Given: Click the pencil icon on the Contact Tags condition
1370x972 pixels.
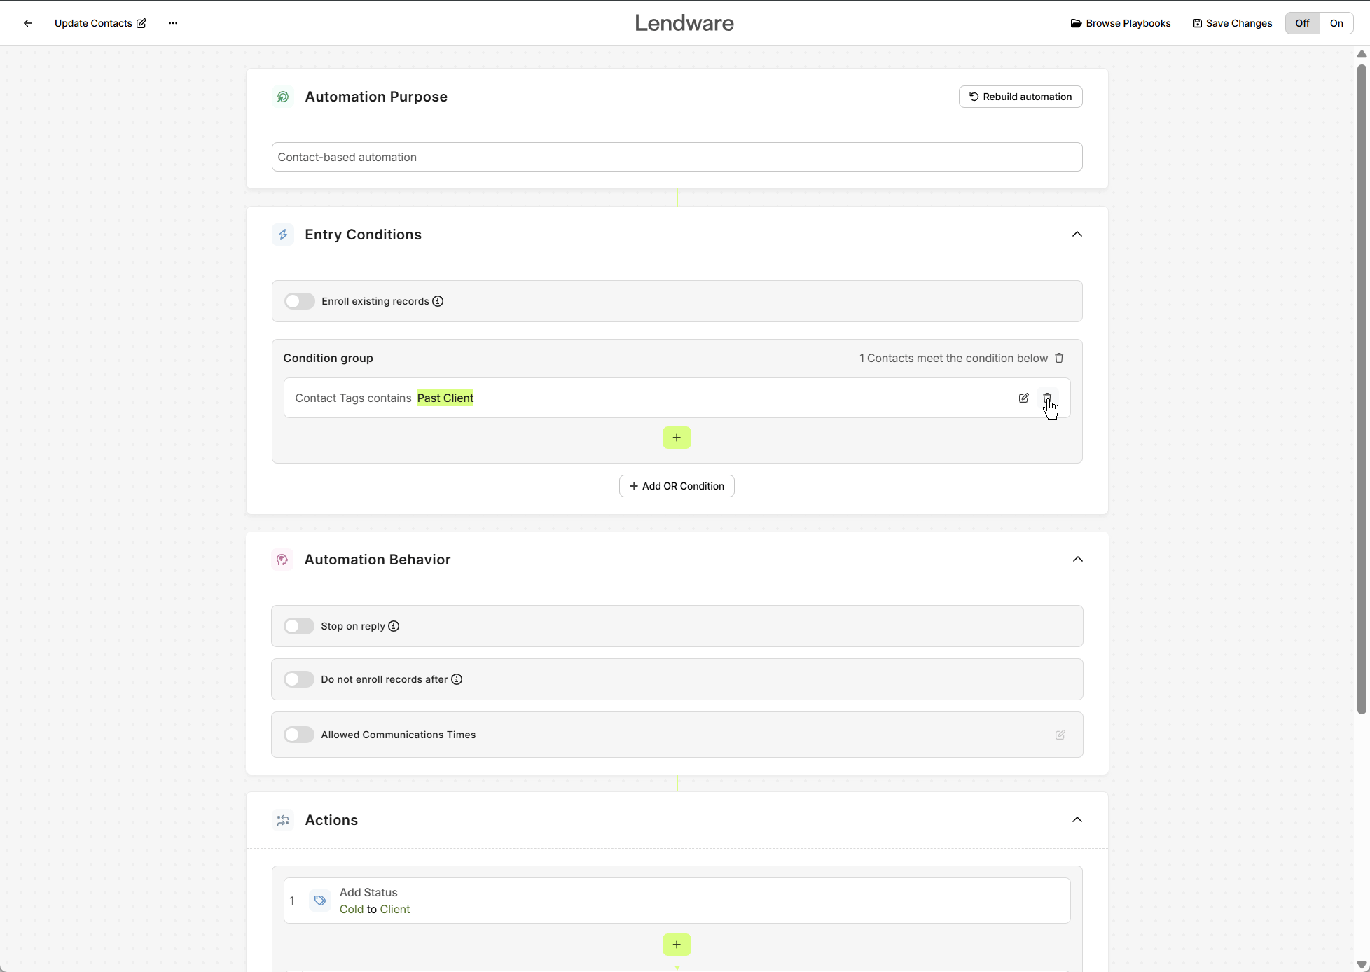Looking at the screenshot, I should click(1023, 398).
